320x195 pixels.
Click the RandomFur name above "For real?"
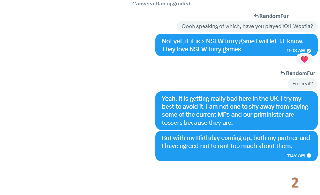300,73
